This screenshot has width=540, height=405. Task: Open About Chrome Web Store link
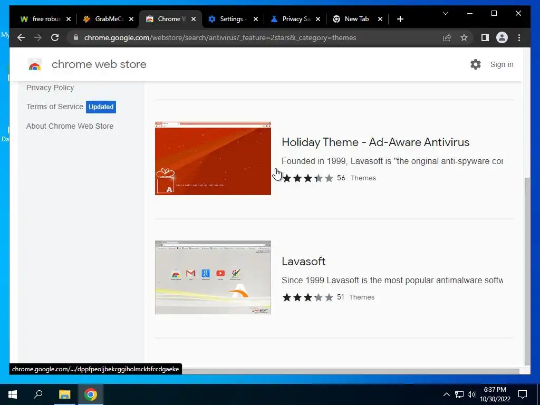tap(70, 126)
